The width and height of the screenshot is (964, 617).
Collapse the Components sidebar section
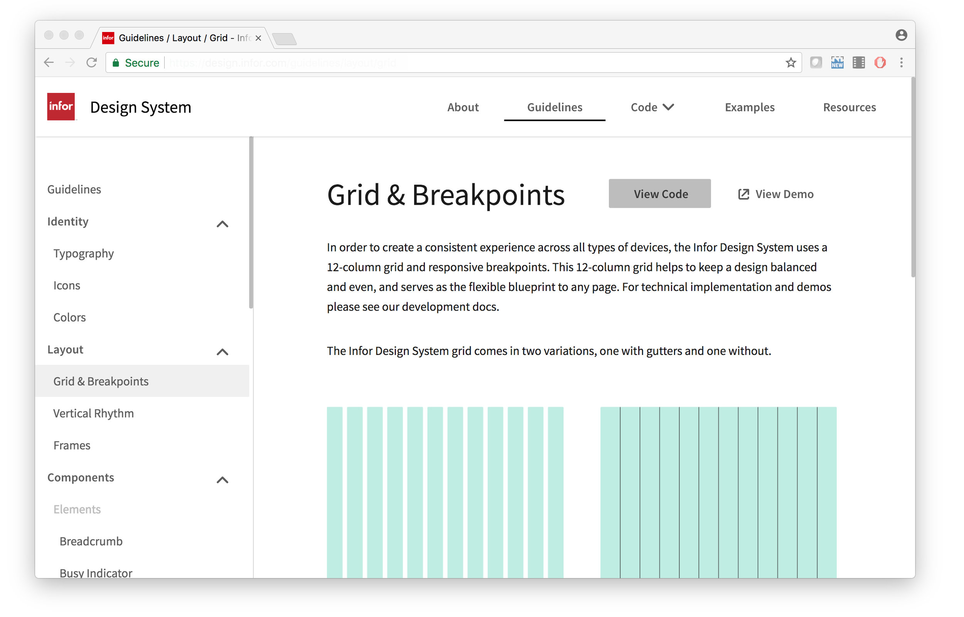pyautogui.click(x=223, y=480)
